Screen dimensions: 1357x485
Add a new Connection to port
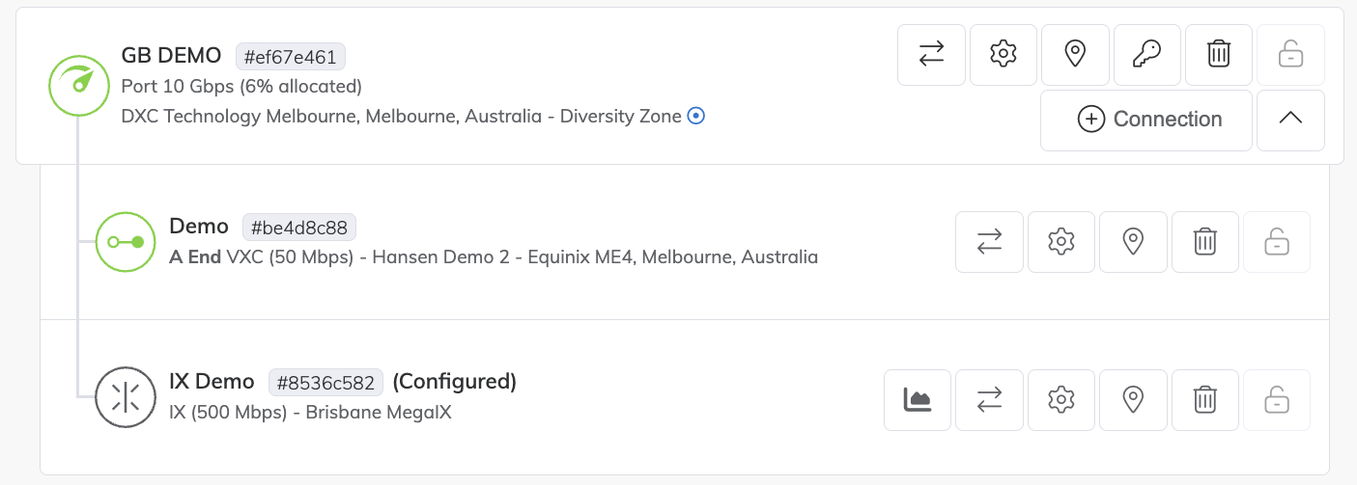pos(1146,120)
